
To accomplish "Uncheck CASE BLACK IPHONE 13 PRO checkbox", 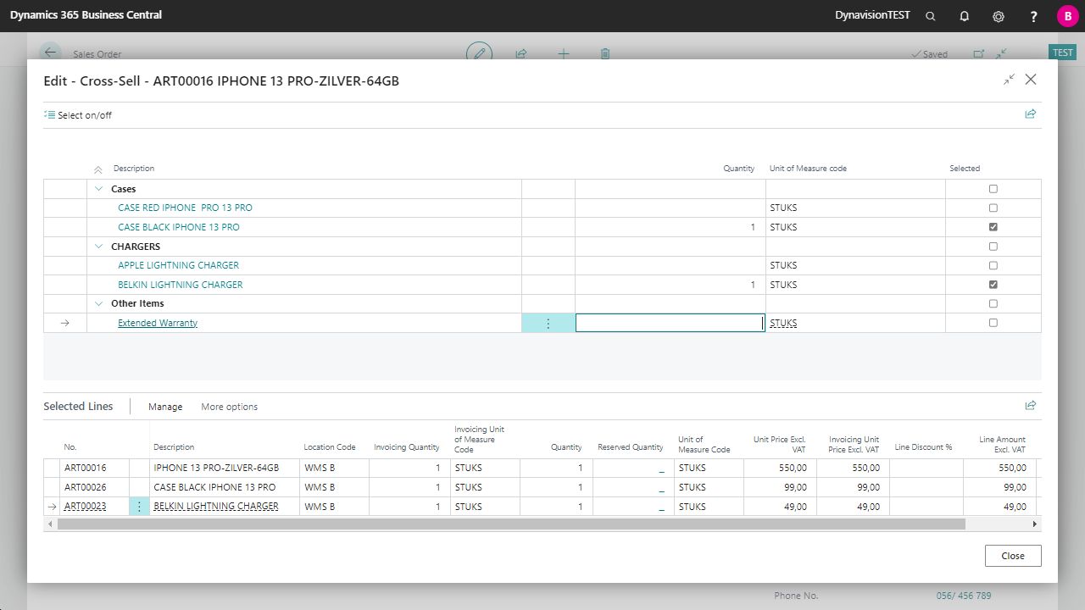I will click(993, 227).
